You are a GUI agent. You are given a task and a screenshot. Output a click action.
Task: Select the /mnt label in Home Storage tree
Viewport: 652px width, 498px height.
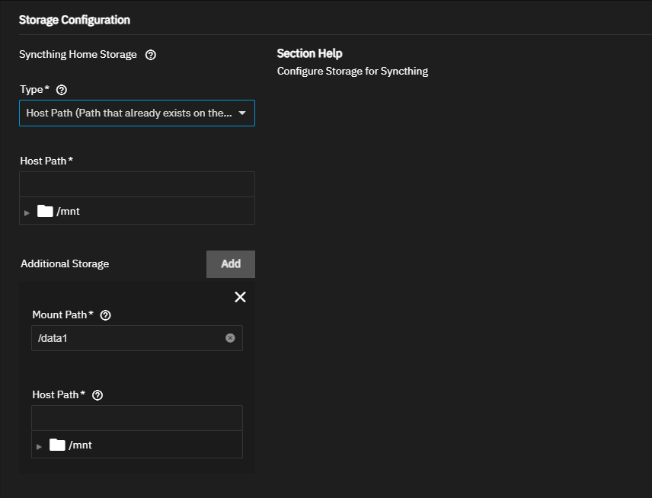pos(68,211)
